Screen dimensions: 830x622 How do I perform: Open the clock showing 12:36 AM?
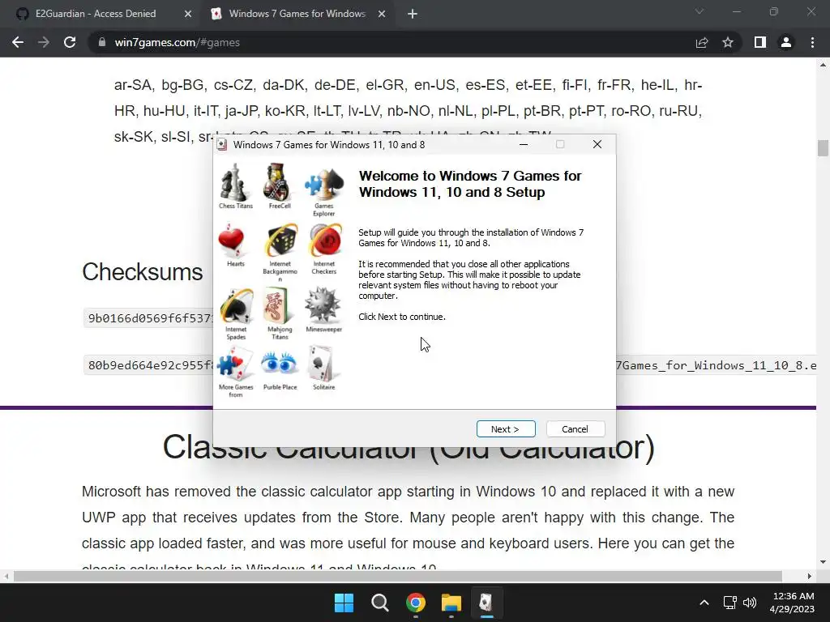point(792,603)
